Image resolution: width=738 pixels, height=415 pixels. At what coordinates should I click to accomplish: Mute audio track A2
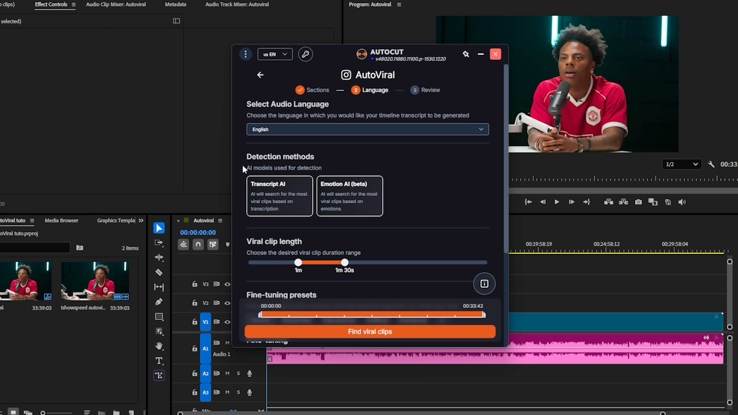pyautogui.click(x=228, y=373)
